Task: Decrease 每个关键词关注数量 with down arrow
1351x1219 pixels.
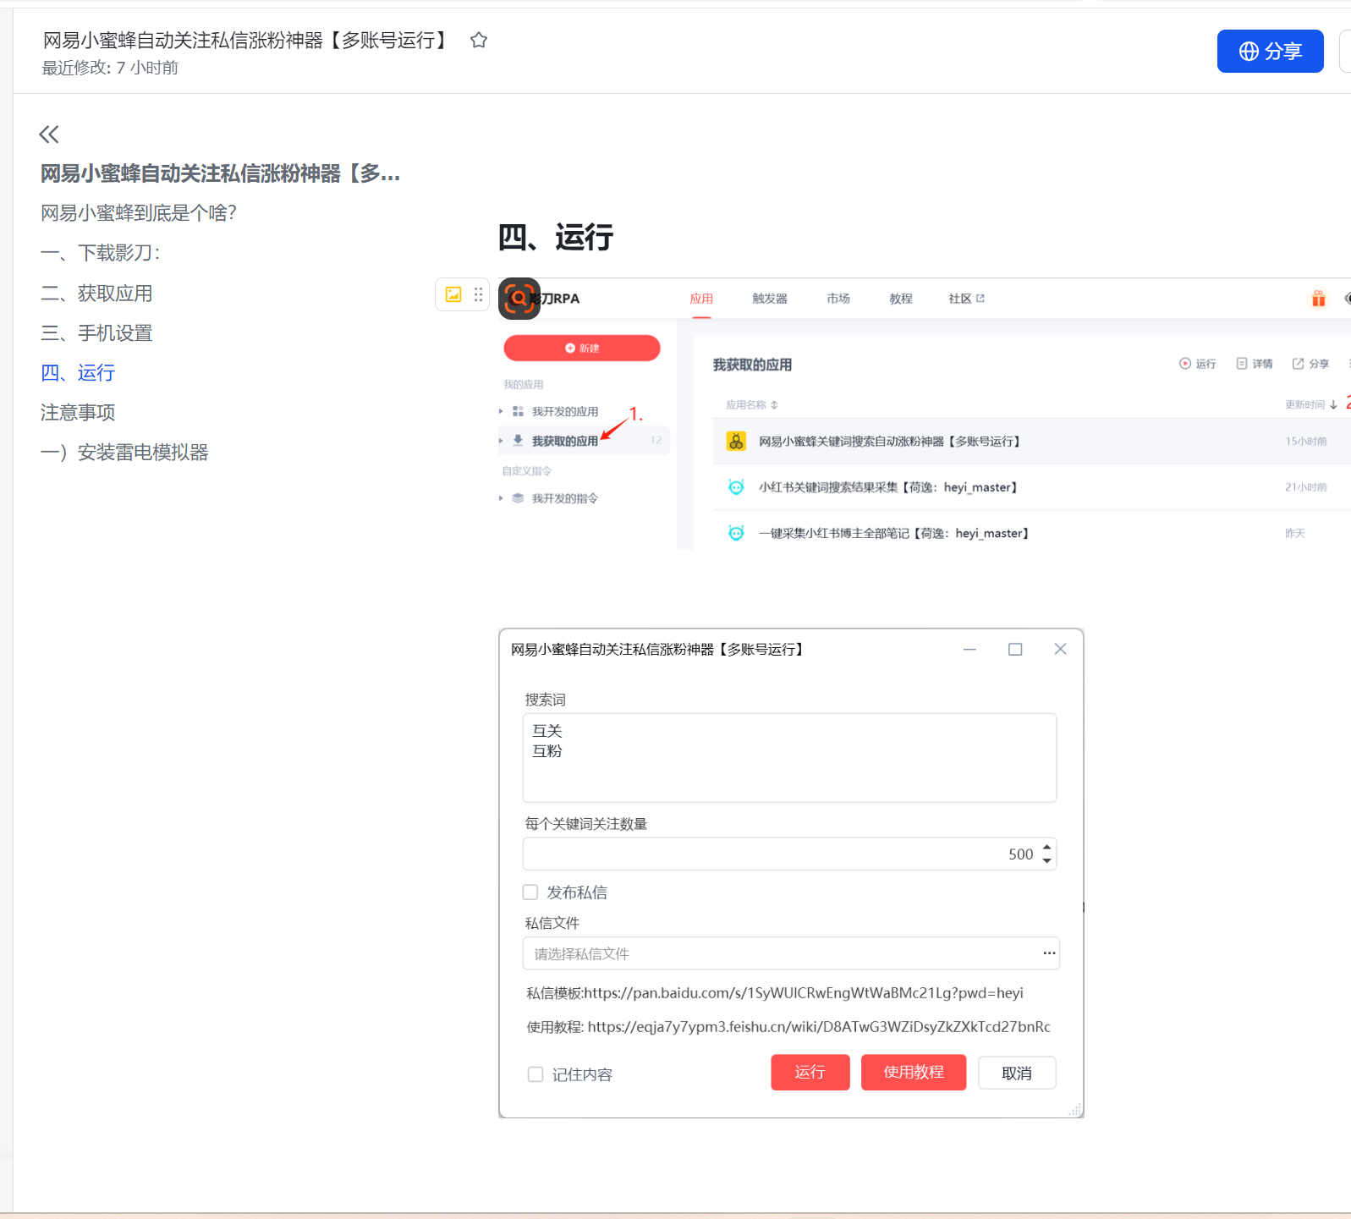Action: 1047,861
